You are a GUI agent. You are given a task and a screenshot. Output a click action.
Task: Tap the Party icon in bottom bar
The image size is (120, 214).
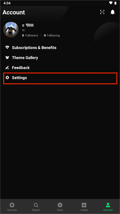tap(60, 205)
